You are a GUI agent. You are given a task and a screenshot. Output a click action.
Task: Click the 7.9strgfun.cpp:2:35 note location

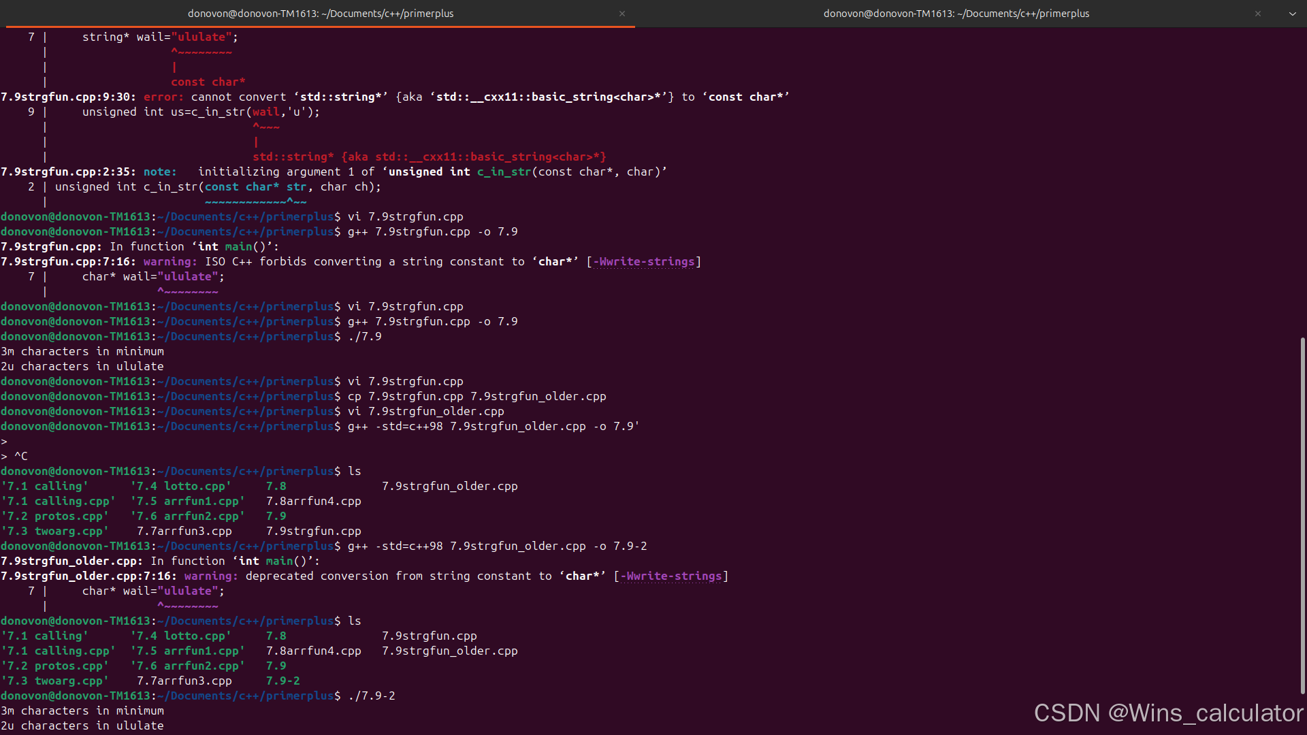(x=67, y=171)
